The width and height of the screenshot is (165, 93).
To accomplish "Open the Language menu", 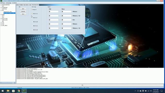I will point(9,3).
